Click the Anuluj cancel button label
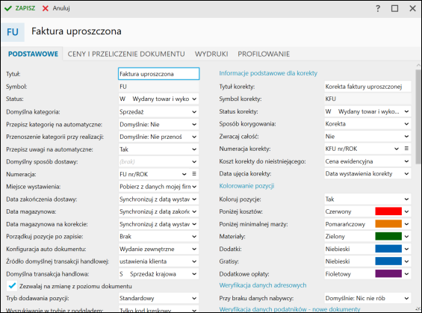 (x=61, y=8)
